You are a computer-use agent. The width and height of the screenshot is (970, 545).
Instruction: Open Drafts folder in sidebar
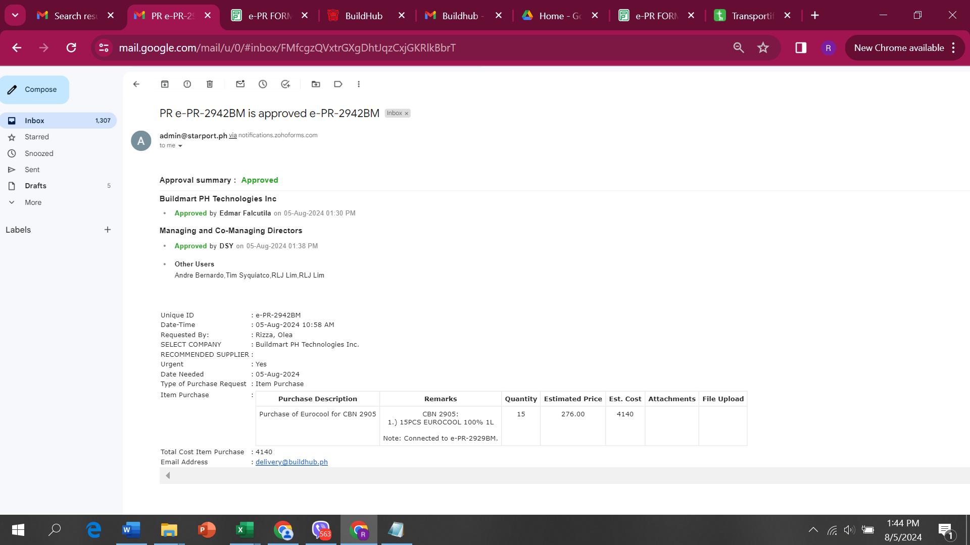click(x=35, y=186)
